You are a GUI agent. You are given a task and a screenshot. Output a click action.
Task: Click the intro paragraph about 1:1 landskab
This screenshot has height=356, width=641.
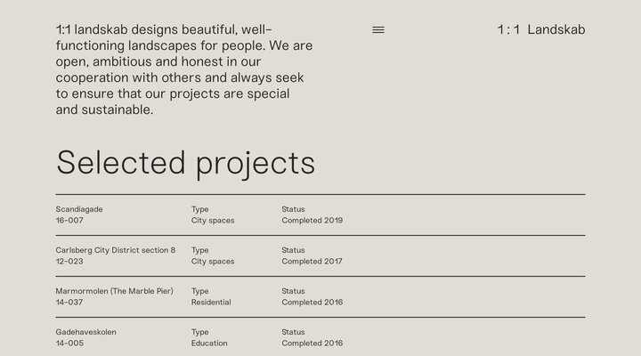183,69
